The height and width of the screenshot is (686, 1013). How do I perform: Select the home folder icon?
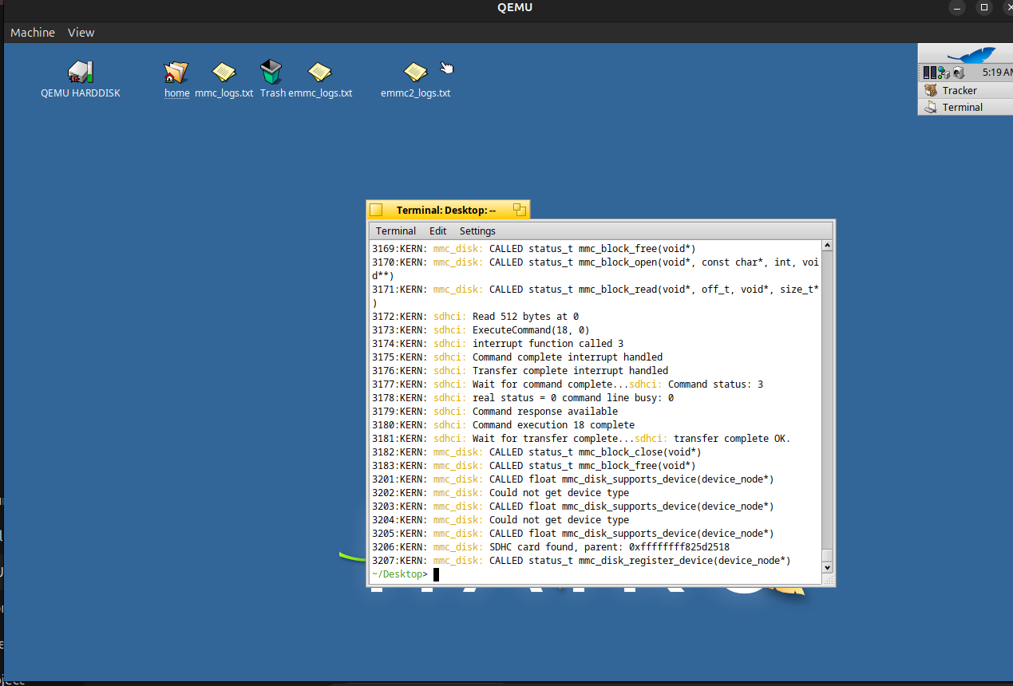(176, 73)
